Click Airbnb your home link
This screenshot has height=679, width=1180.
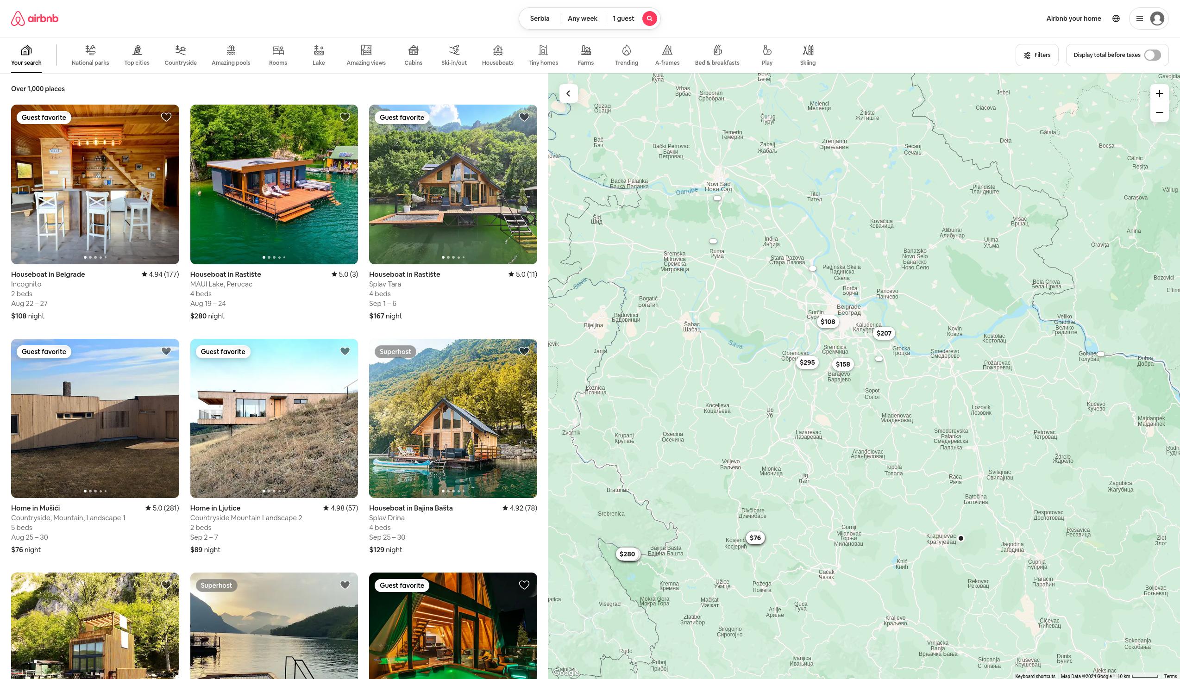[1073, 19]
